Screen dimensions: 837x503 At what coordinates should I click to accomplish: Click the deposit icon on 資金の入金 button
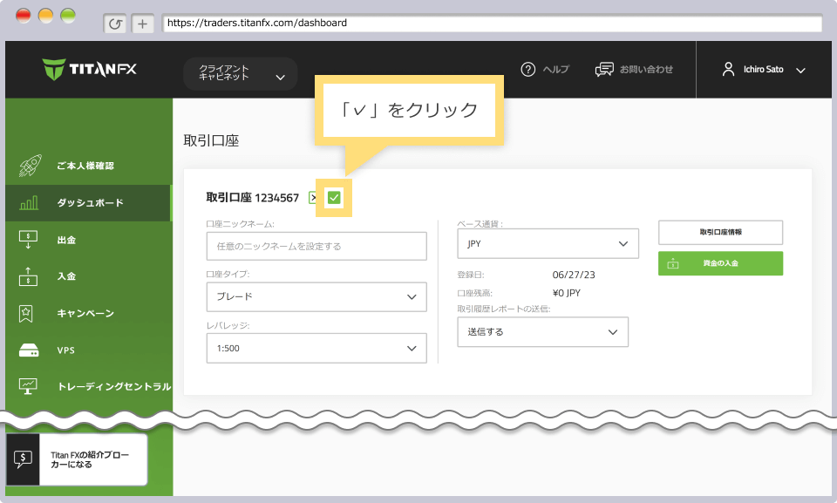coord(673,263)
